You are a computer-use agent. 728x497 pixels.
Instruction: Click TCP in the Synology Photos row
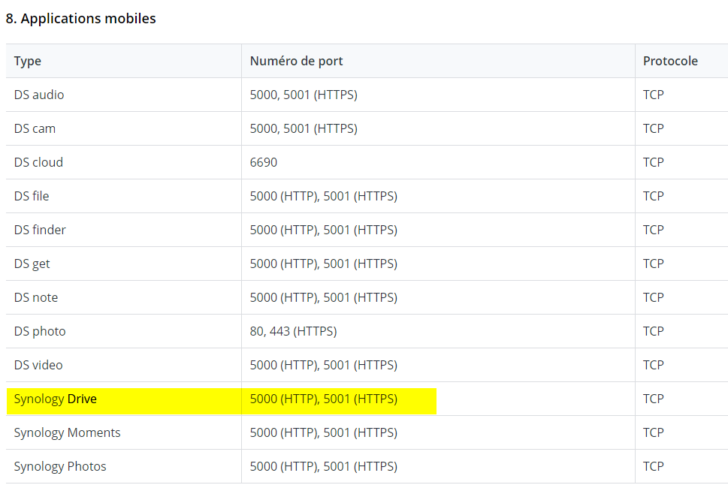pyautogui.click(x=654, y=466)
